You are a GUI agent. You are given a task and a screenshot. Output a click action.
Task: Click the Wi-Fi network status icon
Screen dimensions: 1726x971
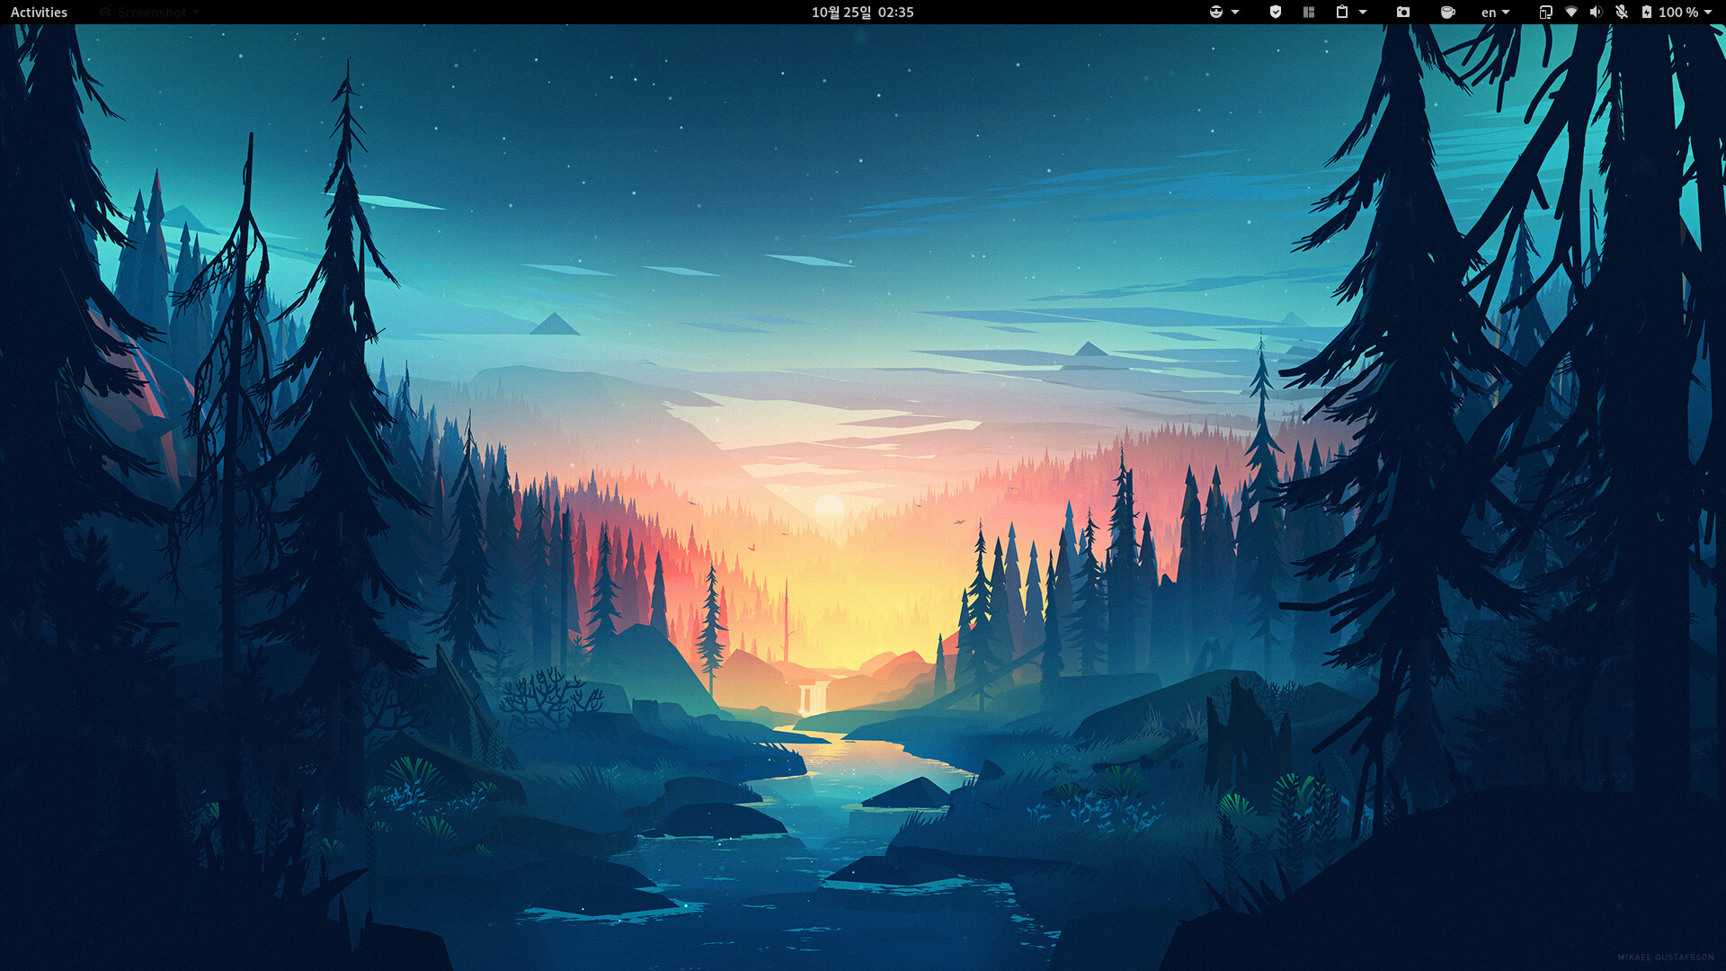click(1571, 12)
